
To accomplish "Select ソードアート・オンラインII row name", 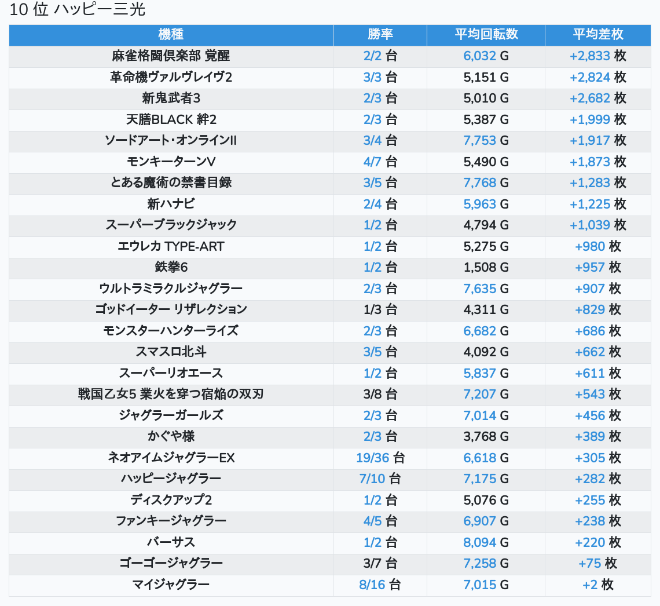I will click(x=171, y=141).
